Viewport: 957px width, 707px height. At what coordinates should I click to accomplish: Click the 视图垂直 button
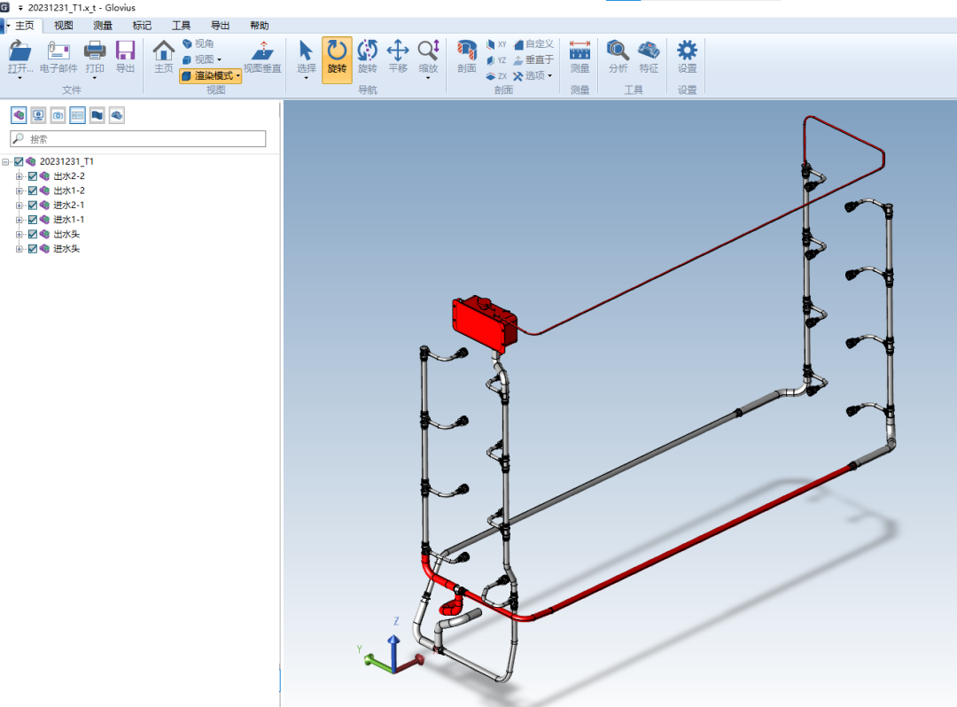(x=262, y=57)
